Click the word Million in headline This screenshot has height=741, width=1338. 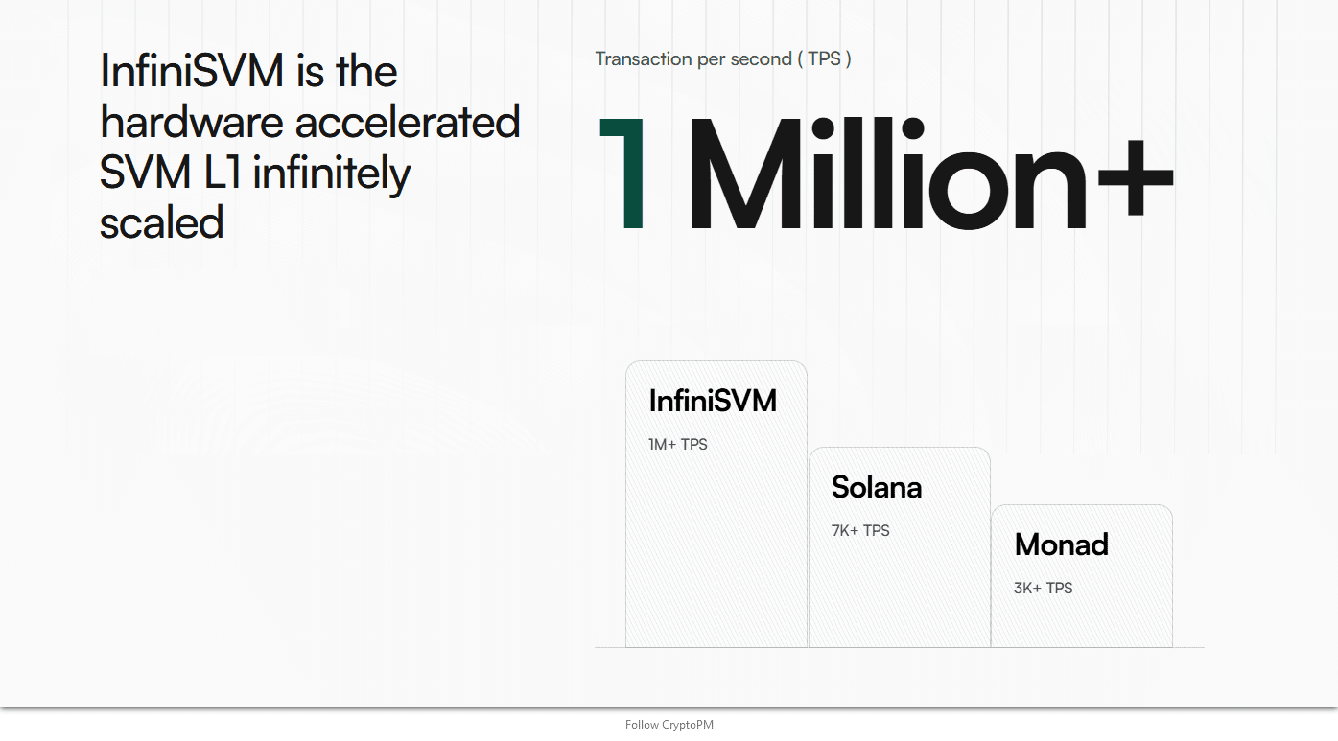point(887,174)
